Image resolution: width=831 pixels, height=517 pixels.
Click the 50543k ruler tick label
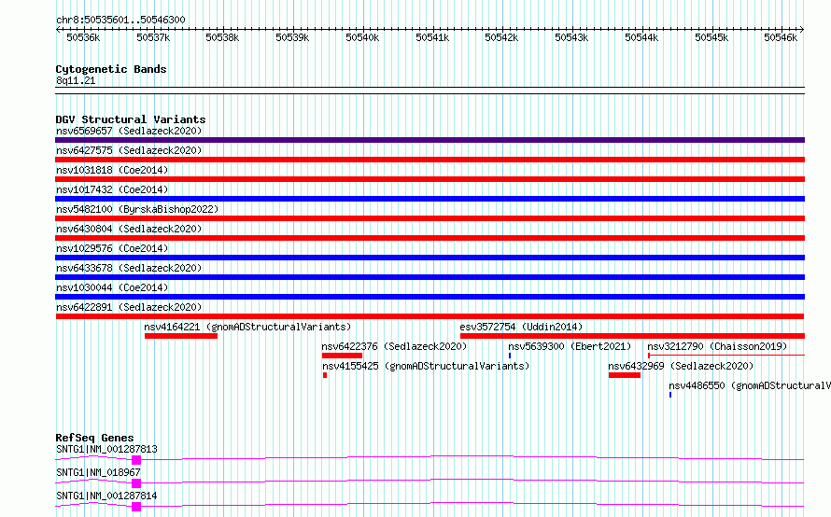point(571,37)
